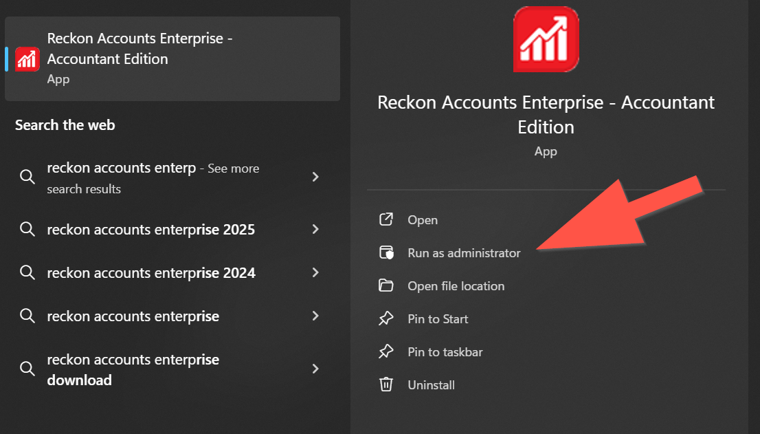The height and width of the screenshot is (434, 760).
Task: Click the large Reckon app logo
Action: [x=546, y=39]
